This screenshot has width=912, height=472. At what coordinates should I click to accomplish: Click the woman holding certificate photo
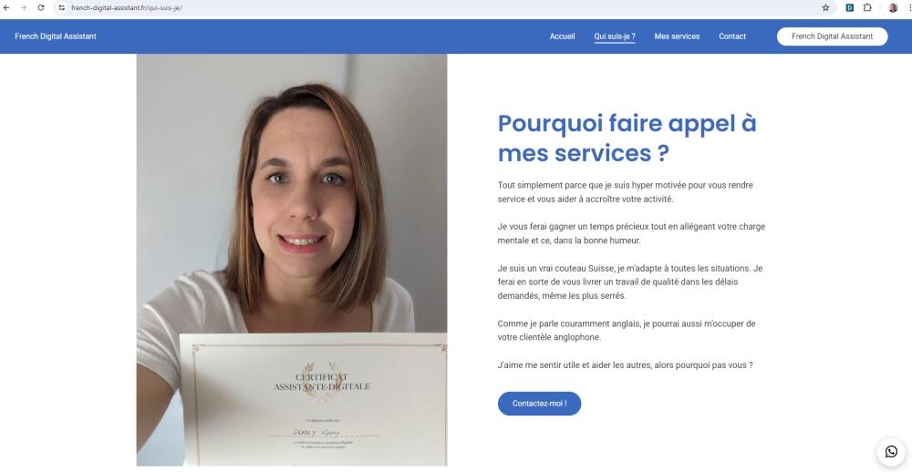[292, 260]
